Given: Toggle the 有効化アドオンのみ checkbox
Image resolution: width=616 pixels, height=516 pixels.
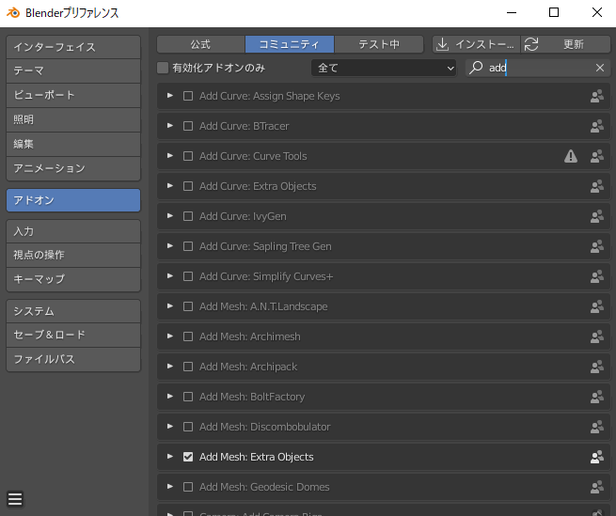Looking at the screenshot, I should tap(163, 68).
